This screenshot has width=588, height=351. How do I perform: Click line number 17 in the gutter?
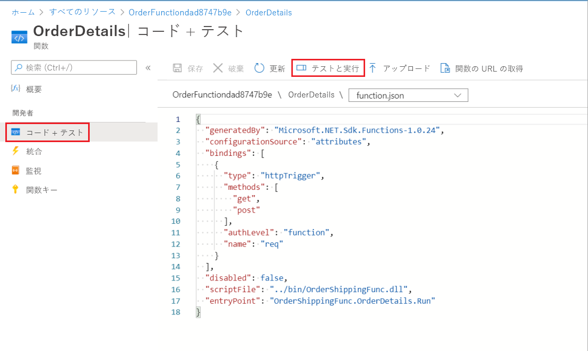click(176, 301)
